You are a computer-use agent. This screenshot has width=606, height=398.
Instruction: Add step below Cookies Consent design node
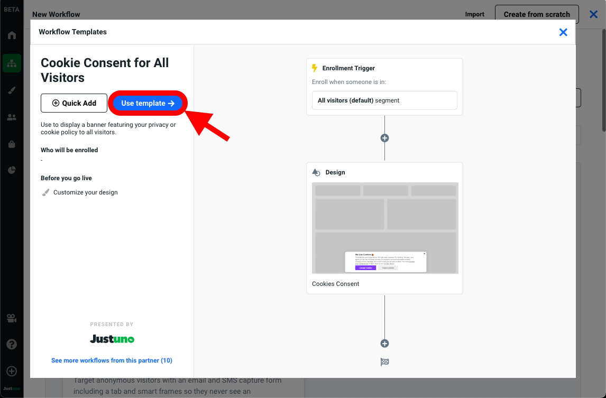coord(384,344)
